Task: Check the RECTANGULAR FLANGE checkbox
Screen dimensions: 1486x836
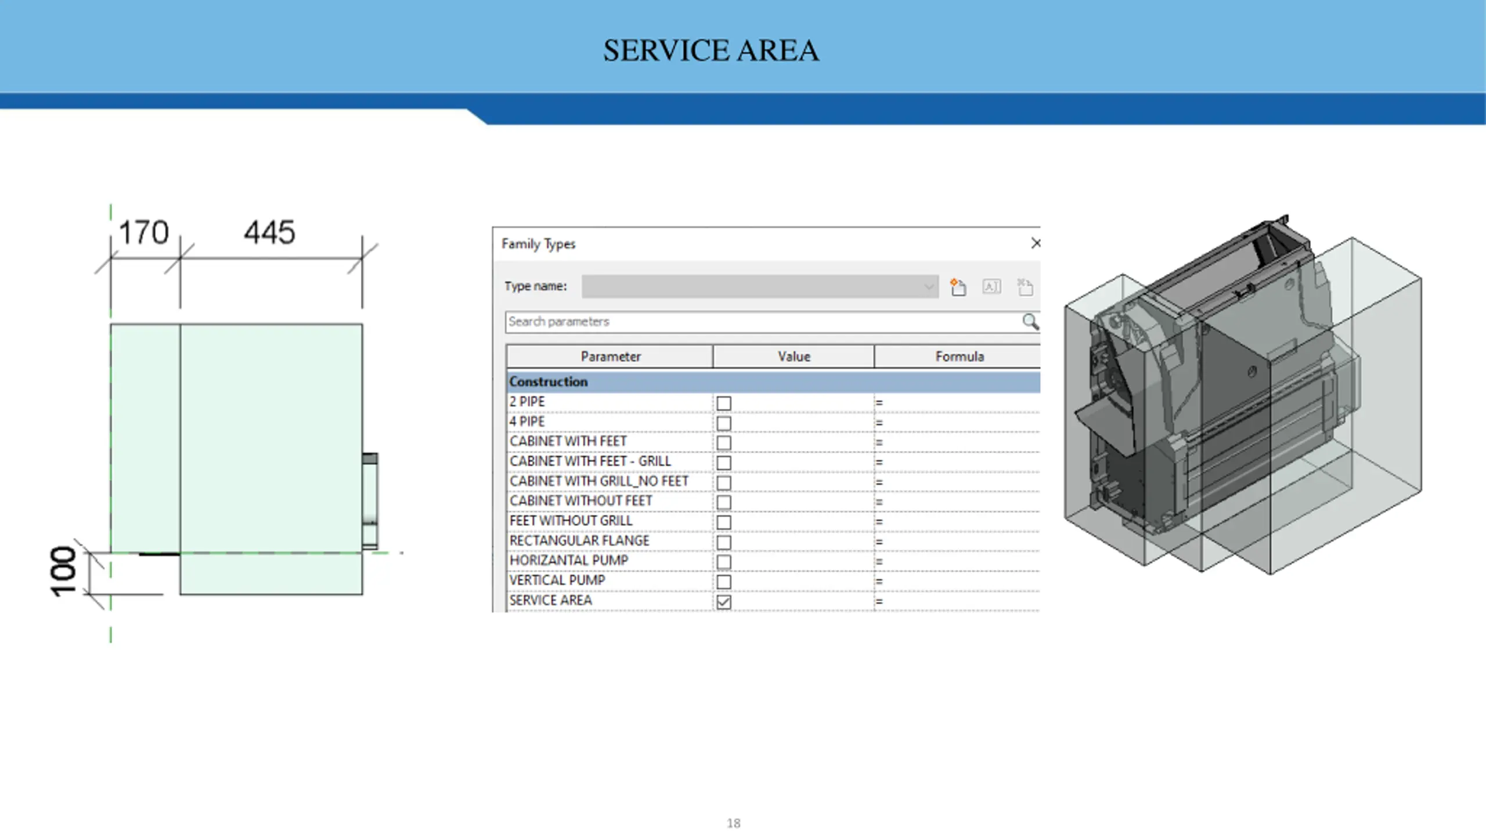Action: click(724, 542)
